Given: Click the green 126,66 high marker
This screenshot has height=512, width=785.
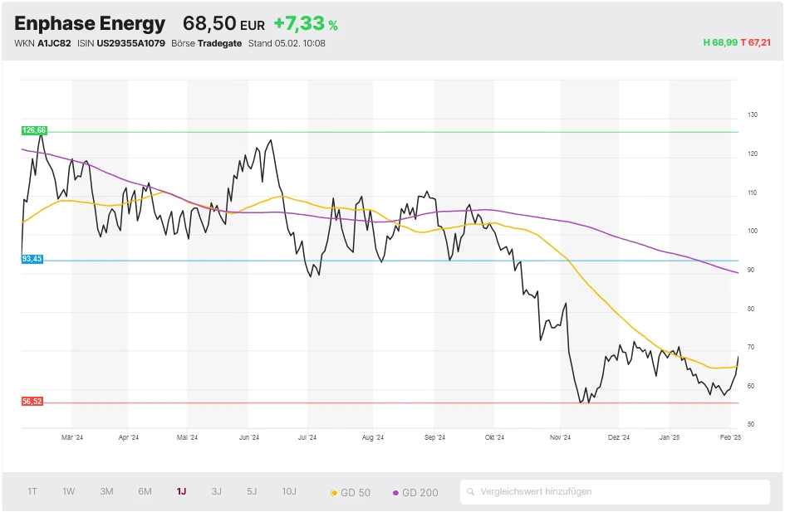Looking at the screenshot, I should point(34,130).
